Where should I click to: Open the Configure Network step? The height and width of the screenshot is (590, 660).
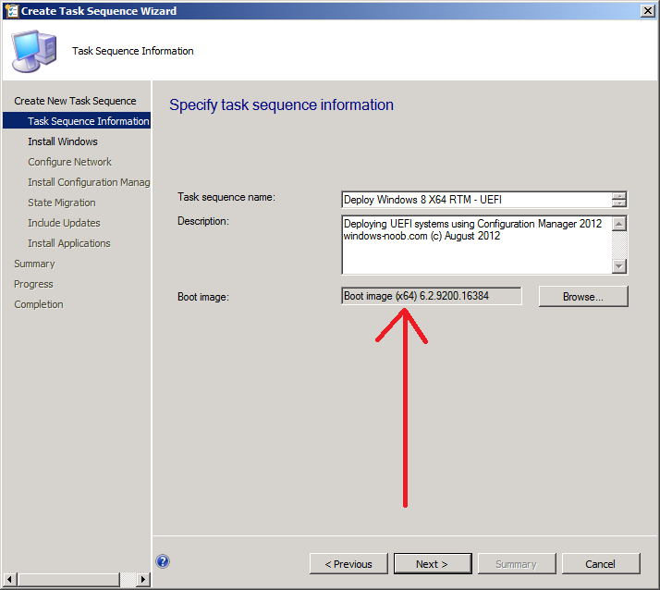[70, 162]
